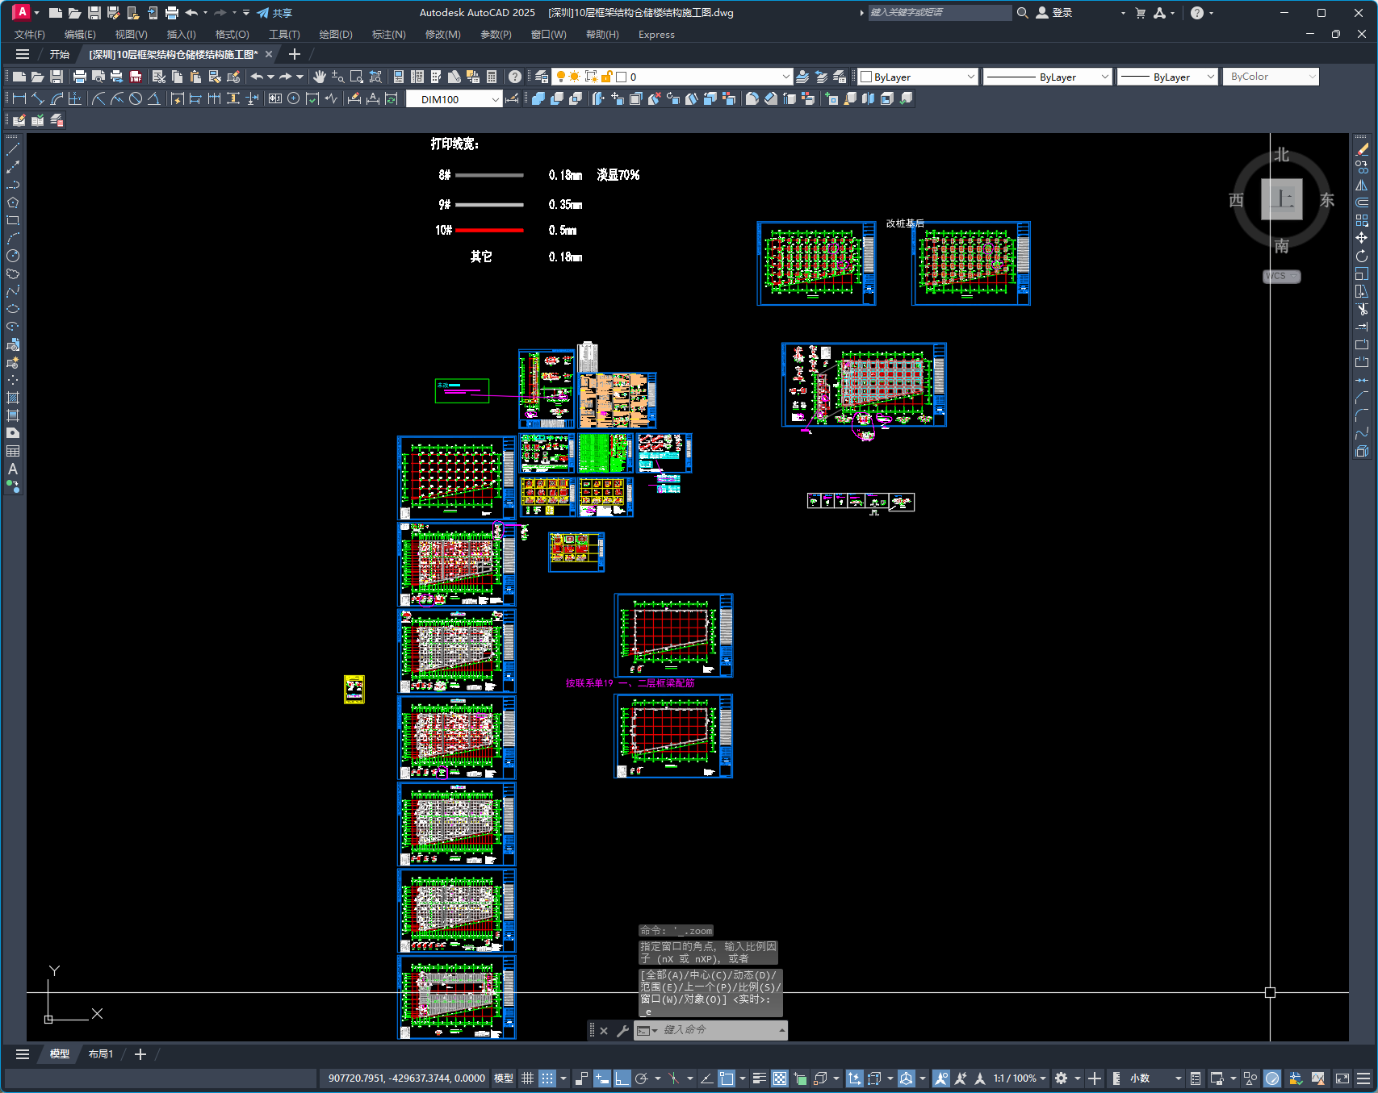Open the Express menu
This screenshot has height=1093, width=1378.
656,34
